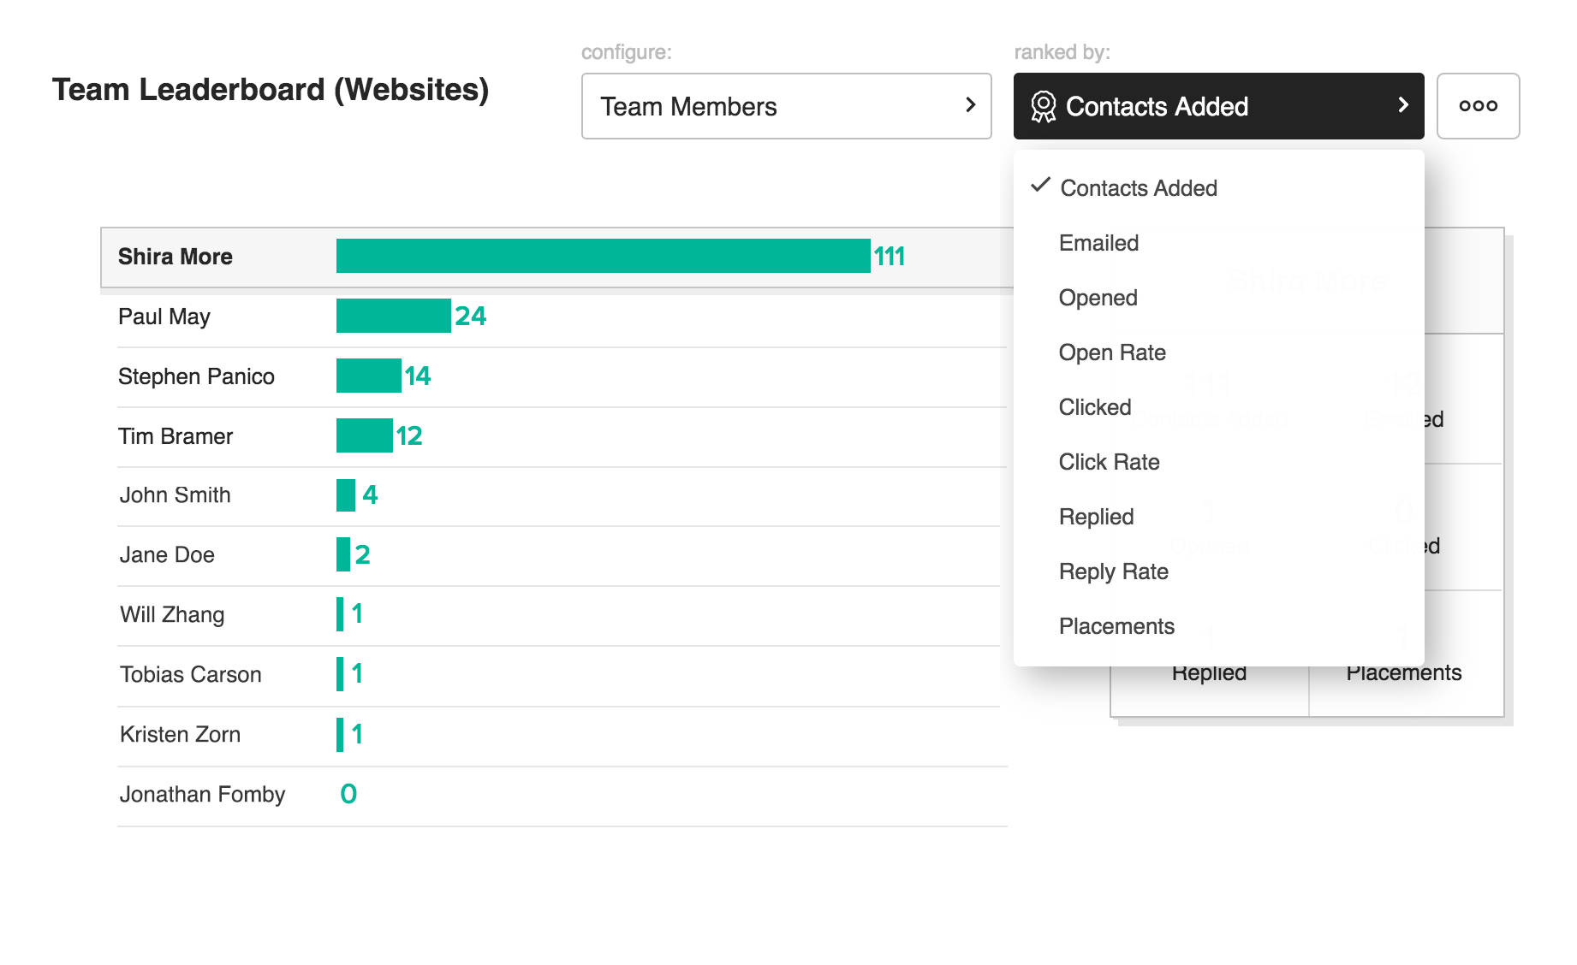Click the checkmark beside Contacts Added
Image resolution: width=1577 pixels, height=965 pixels.
tap(1040, 186)
